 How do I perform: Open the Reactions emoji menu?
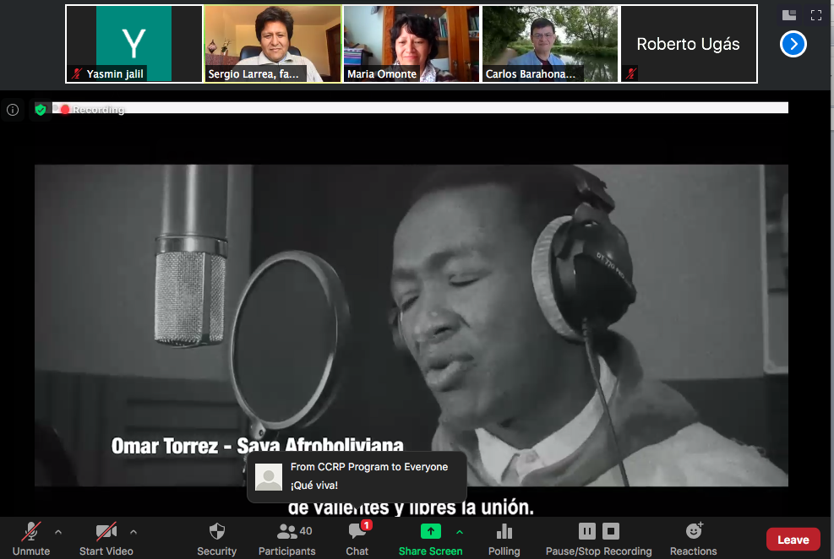coord(694,532)
